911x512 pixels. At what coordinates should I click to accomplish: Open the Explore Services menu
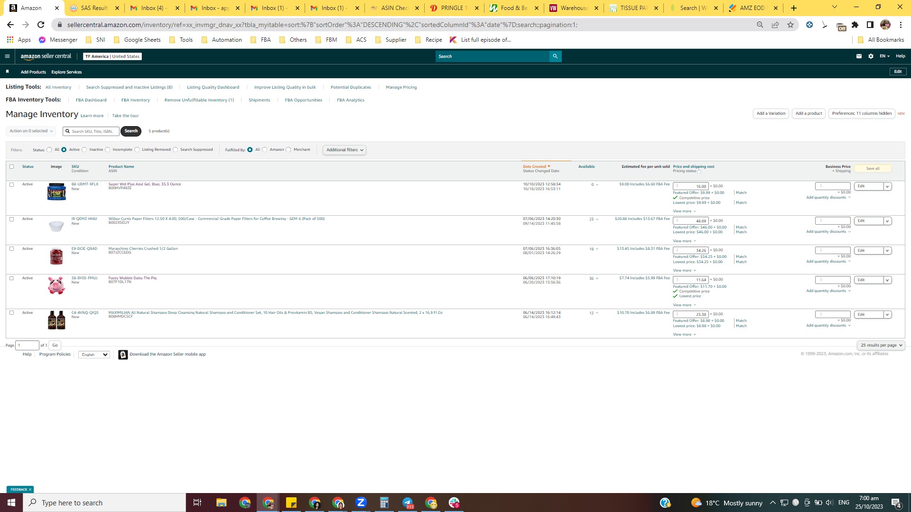pyautogui.click(x=66, y=72)
